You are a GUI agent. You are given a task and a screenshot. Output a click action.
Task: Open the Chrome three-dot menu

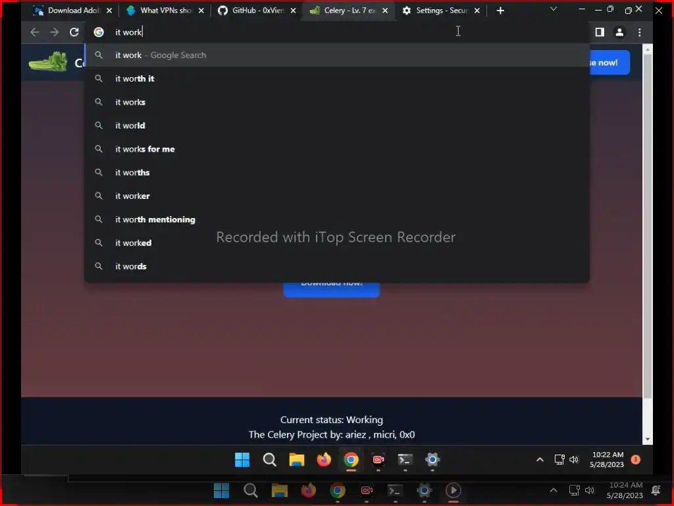pyautogui.click(x=640, y=32)
